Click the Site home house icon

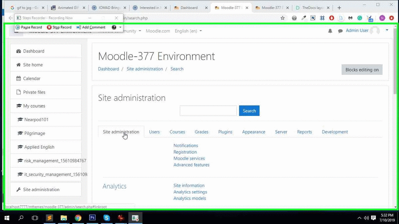coord(19,65)
